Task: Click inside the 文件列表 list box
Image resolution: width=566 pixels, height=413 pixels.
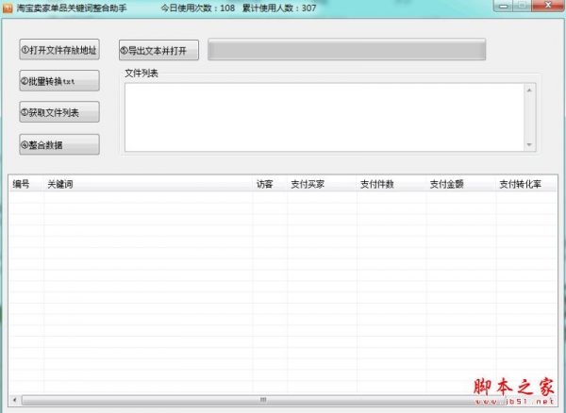Action: [325, 117]
